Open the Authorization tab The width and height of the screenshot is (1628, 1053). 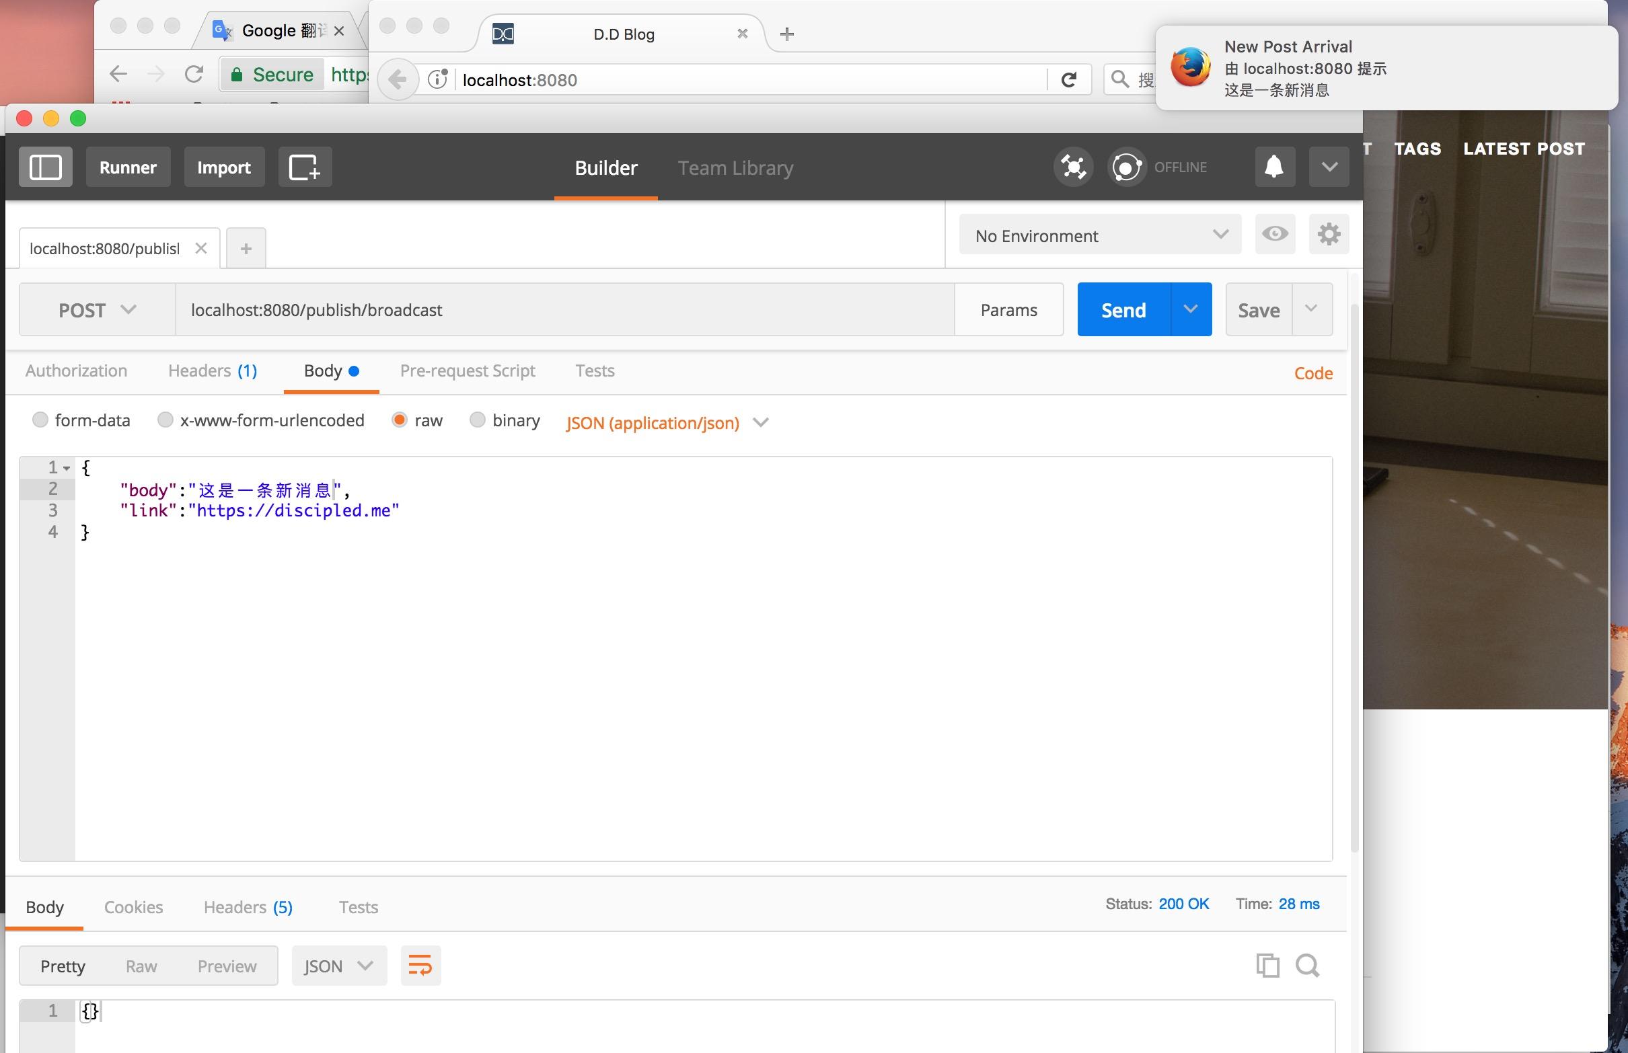(76, 370)
